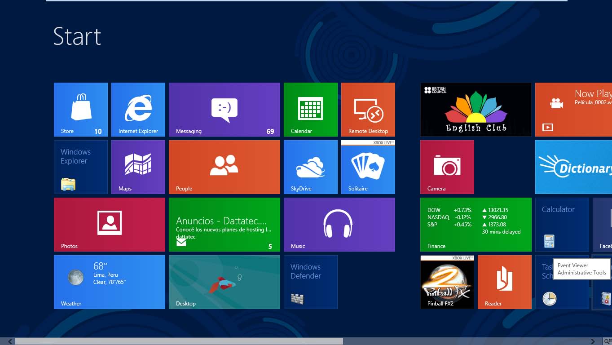612x345 pixels.
Task: Open the Photos tile
Action: (x=110, y=225)
